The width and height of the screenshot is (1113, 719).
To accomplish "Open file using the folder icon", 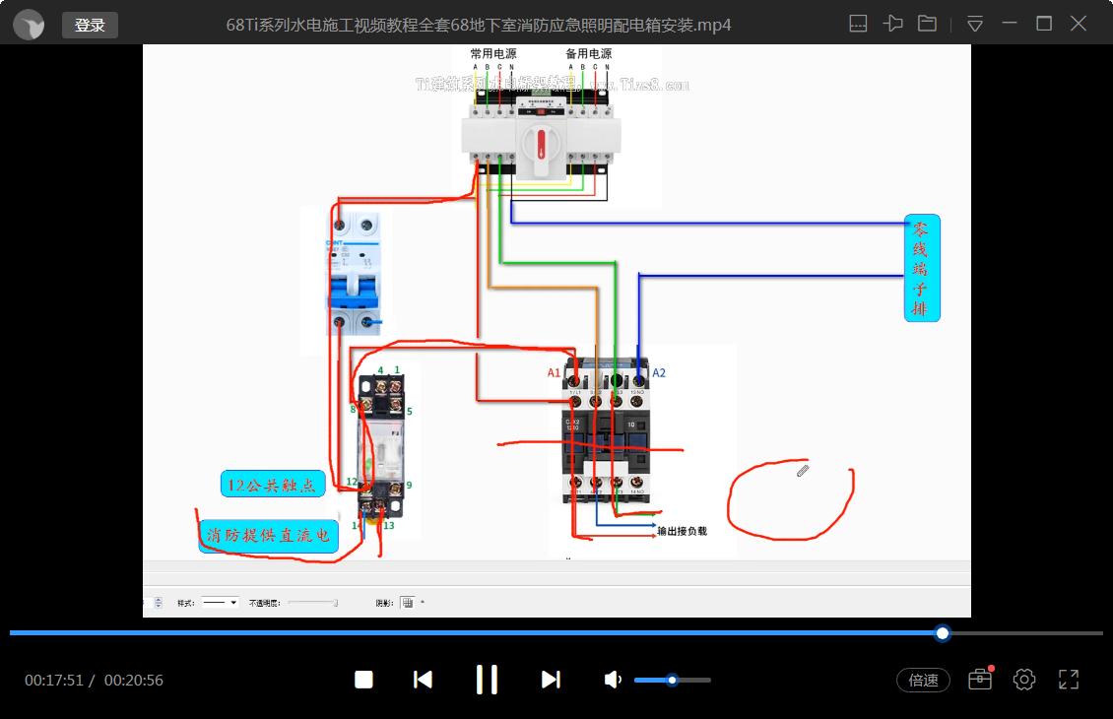I will point(927,24).
